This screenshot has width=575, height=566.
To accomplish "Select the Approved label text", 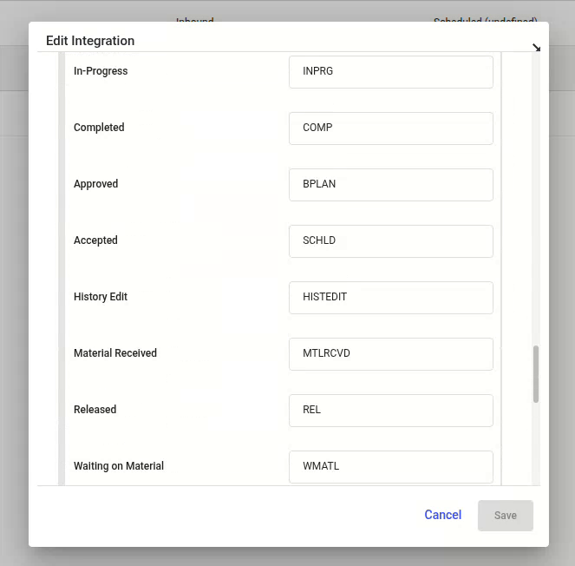I will tap(95, 184).
